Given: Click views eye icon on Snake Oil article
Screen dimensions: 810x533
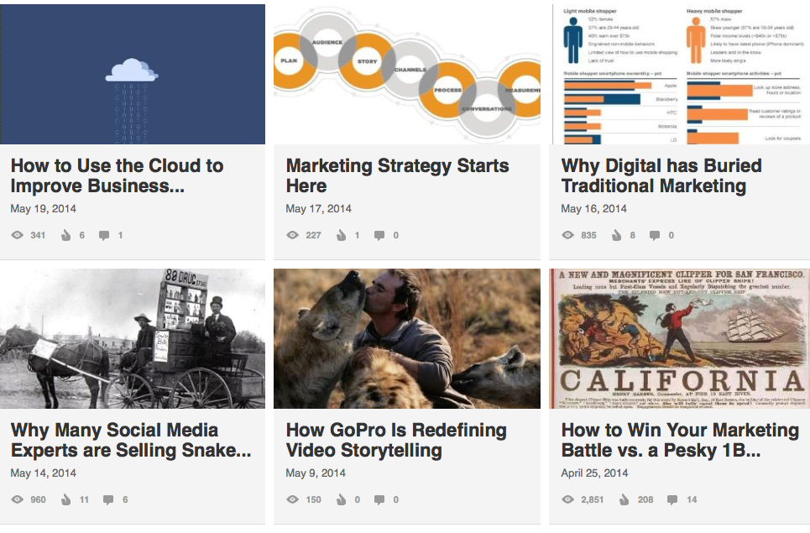Looking at the screenshot, I should click(17, 500).
